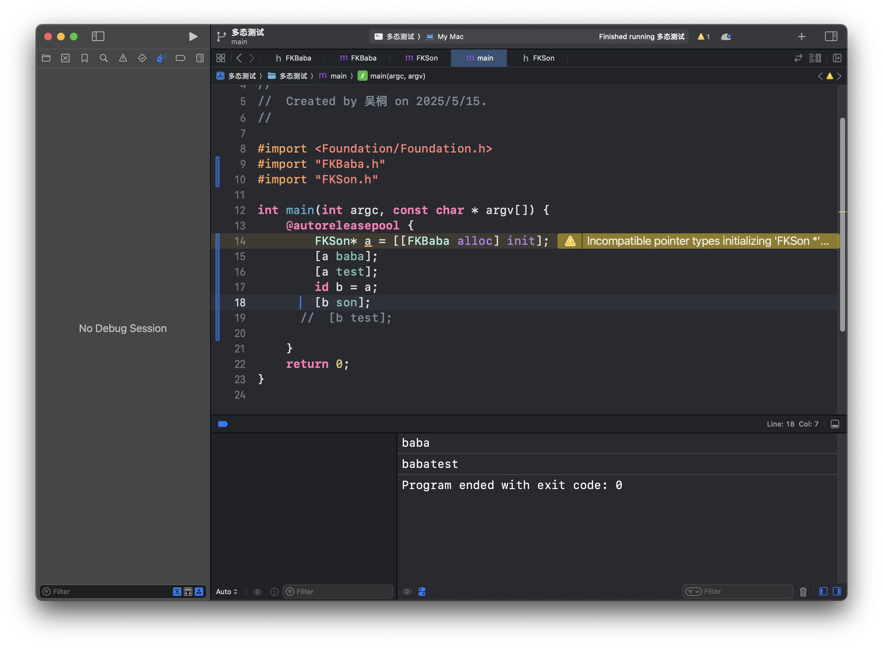Hide the debug area with bottom-panel toggle
The height and width of the screenshot is (648, 883).
(x=835, y=424)
